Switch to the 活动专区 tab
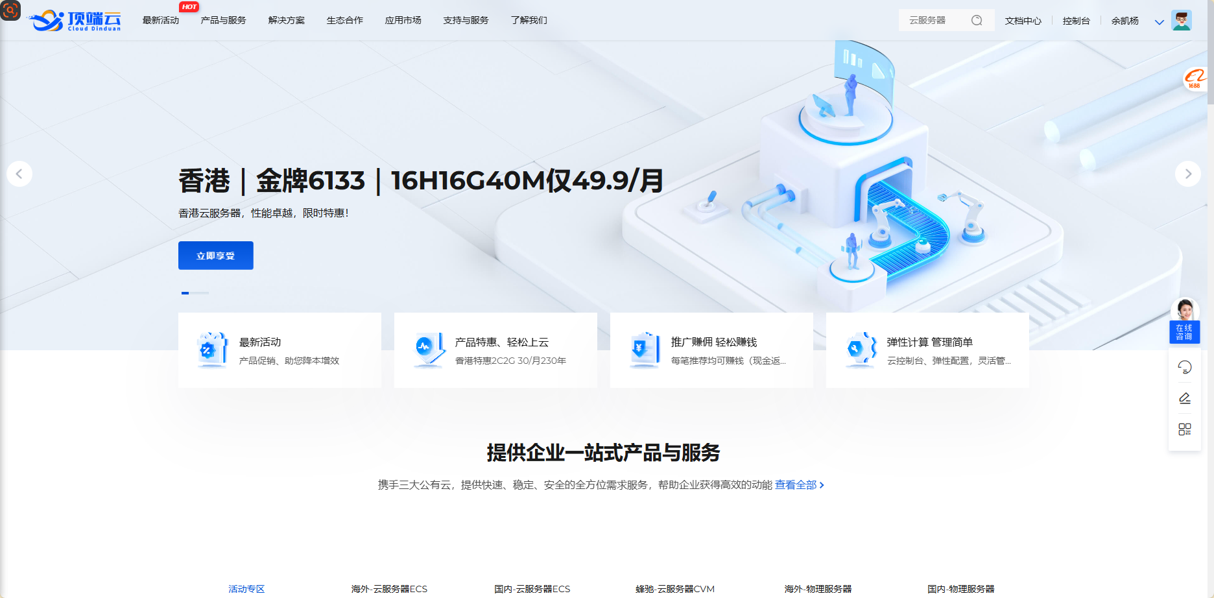 [x=246, y=589]
